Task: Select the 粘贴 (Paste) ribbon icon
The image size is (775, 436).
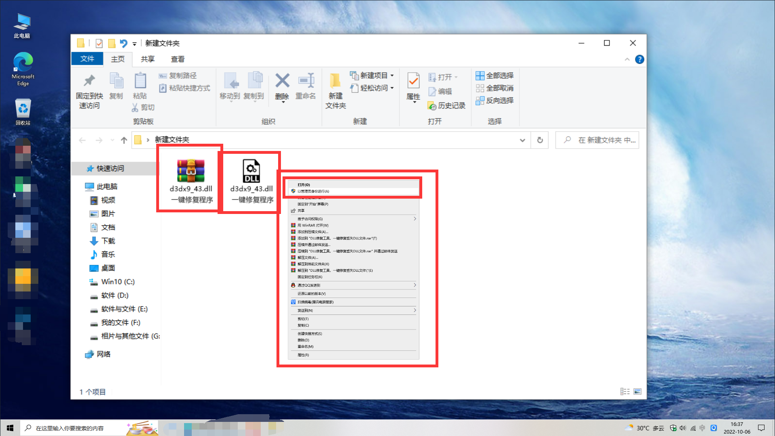Action: 140,86
